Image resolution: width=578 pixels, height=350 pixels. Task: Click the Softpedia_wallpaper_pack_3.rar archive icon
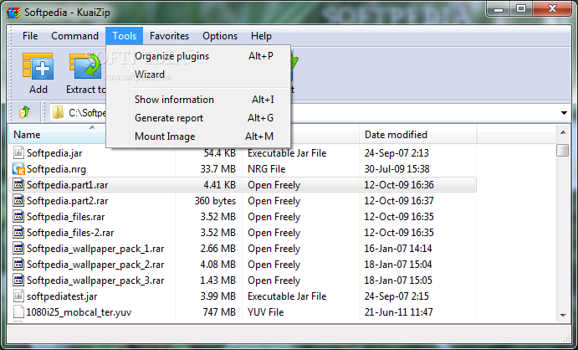point(18,280)
